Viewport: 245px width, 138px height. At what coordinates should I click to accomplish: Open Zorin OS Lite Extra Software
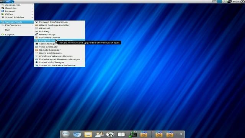point(60,66)
